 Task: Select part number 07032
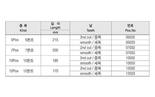click(x=130, y=48)
